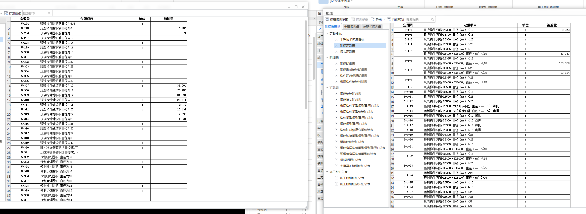Select cell 5-4-13 in the right table

pos(408,106)
